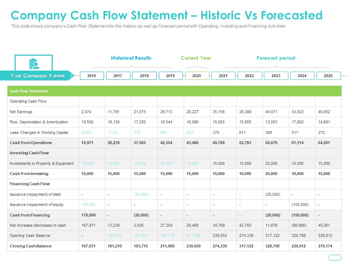
Task: Select the 2020 current year box
Action: 197,76
